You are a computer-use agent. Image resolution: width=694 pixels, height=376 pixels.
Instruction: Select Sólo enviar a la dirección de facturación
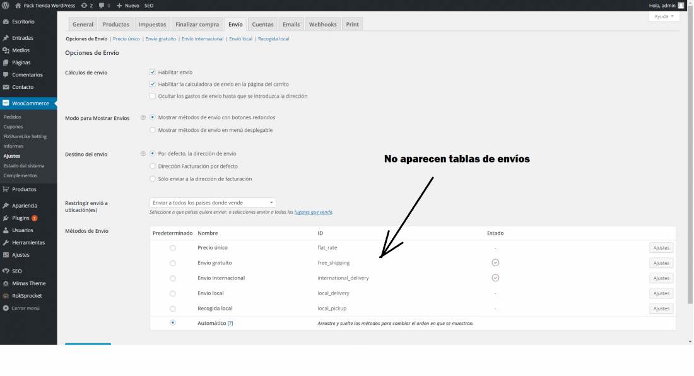(x=153, y=179)
